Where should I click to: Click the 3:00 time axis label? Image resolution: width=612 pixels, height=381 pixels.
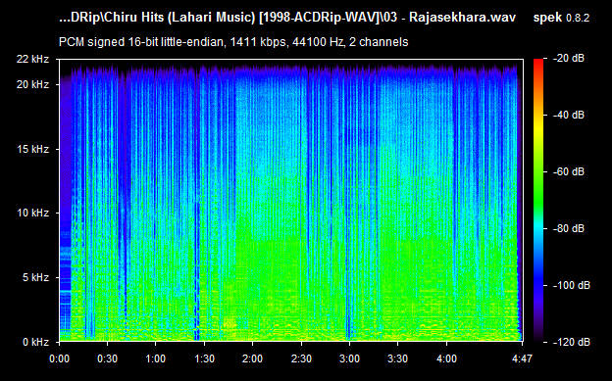(349, 358)
